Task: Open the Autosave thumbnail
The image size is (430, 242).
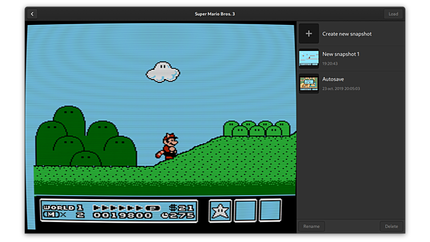Action: tap(309, 84)
